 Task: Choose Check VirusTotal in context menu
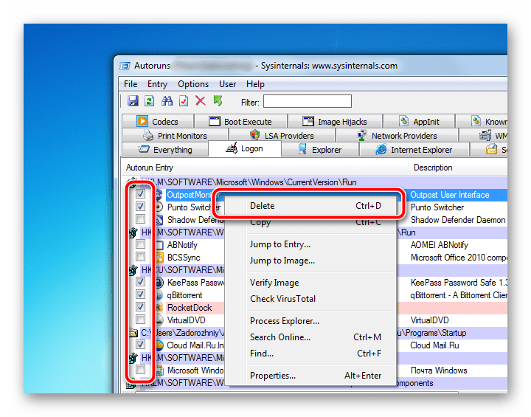point(310,299)
